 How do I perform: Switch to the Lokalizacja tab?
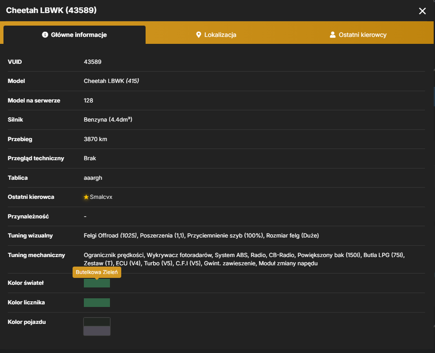tap(216, 35)
